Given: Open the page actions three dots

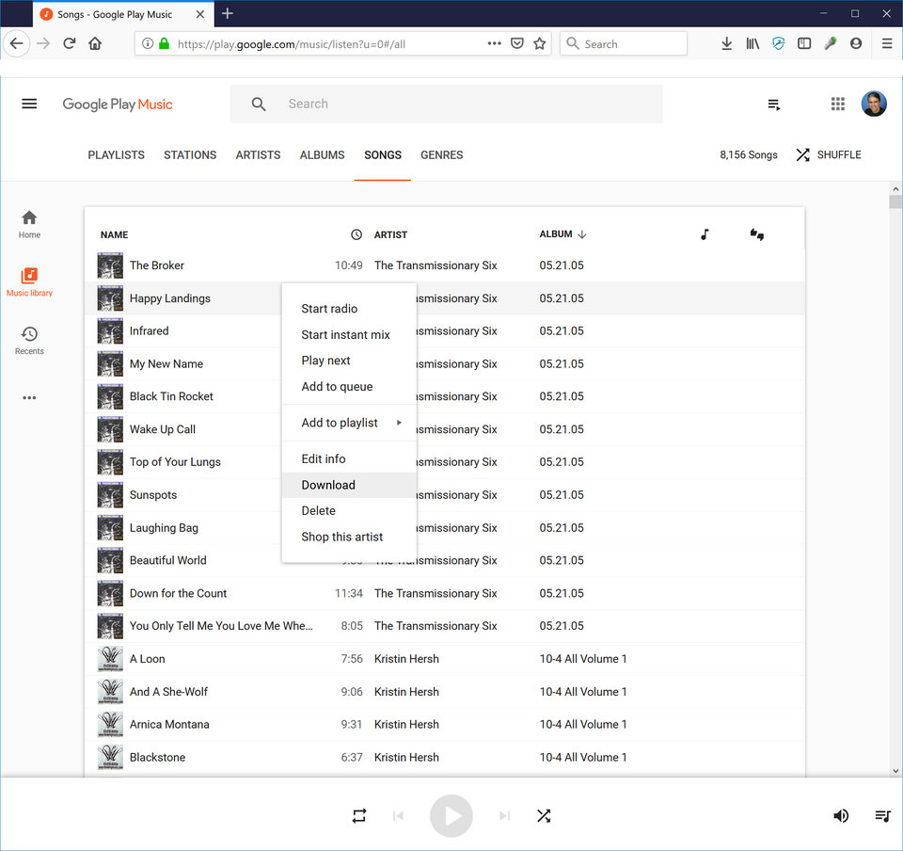Looking at the screenshot, I should tap(494, 44).
